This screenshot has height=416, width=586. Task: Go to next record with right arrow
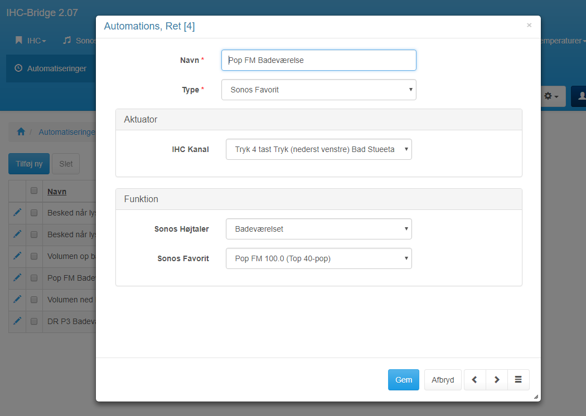tap(497, 380)
